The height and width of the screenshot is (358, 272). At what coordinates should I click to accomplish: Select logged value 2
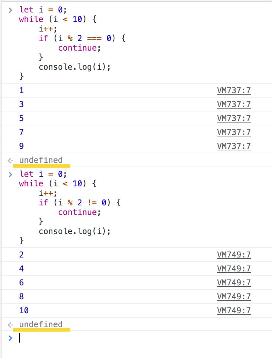(22, 255)
